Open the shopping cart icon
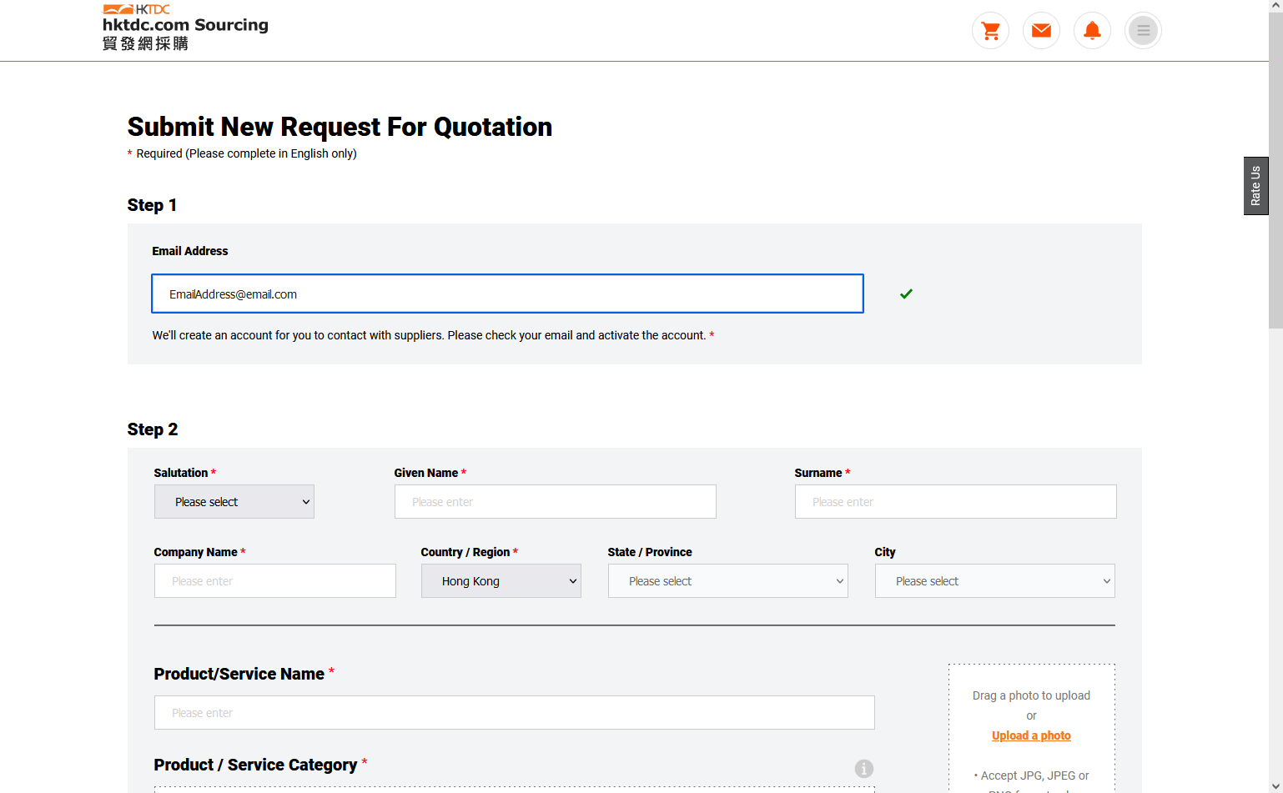1283x793 pixels. (x=990, y=31)
